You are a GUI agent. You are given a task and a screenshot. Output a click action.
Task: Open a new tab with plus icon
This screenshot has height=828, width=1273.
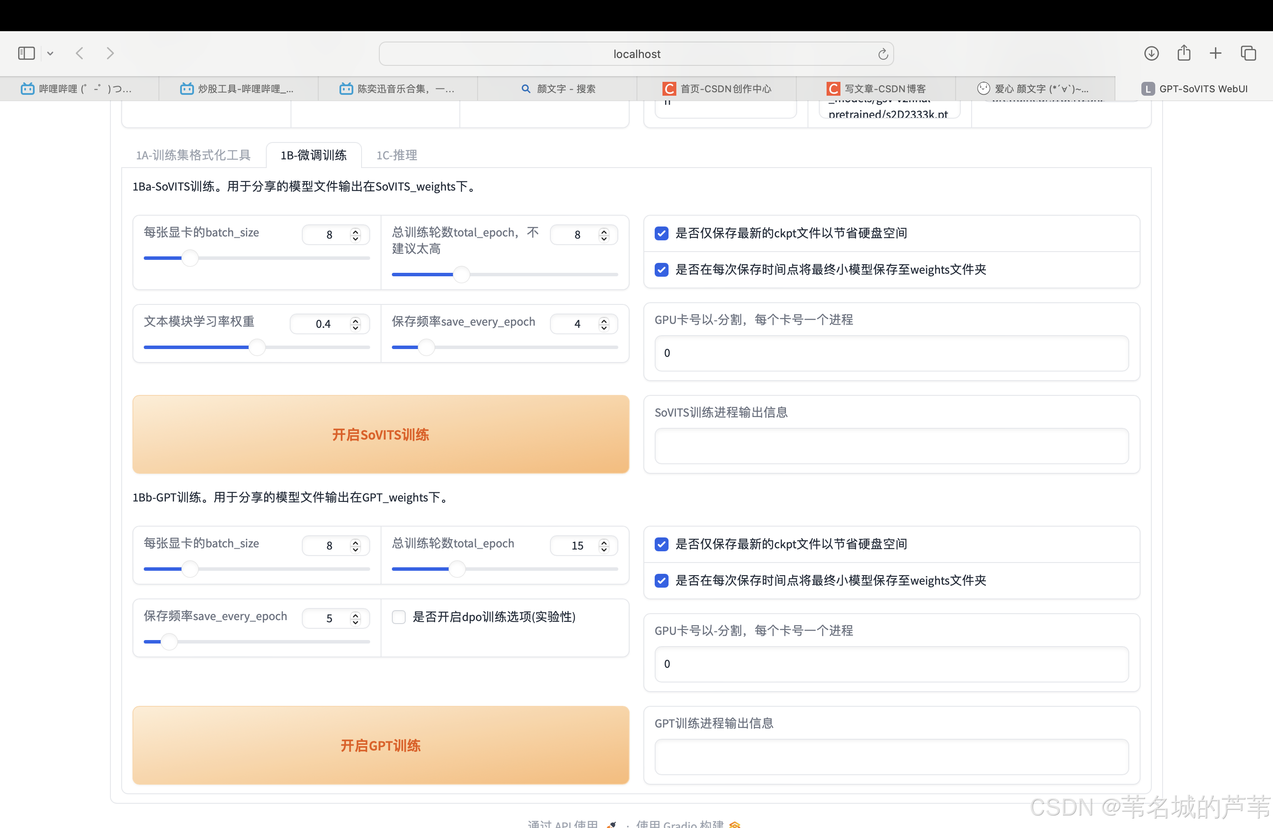pyautogui.click(x=1215, y=54)
